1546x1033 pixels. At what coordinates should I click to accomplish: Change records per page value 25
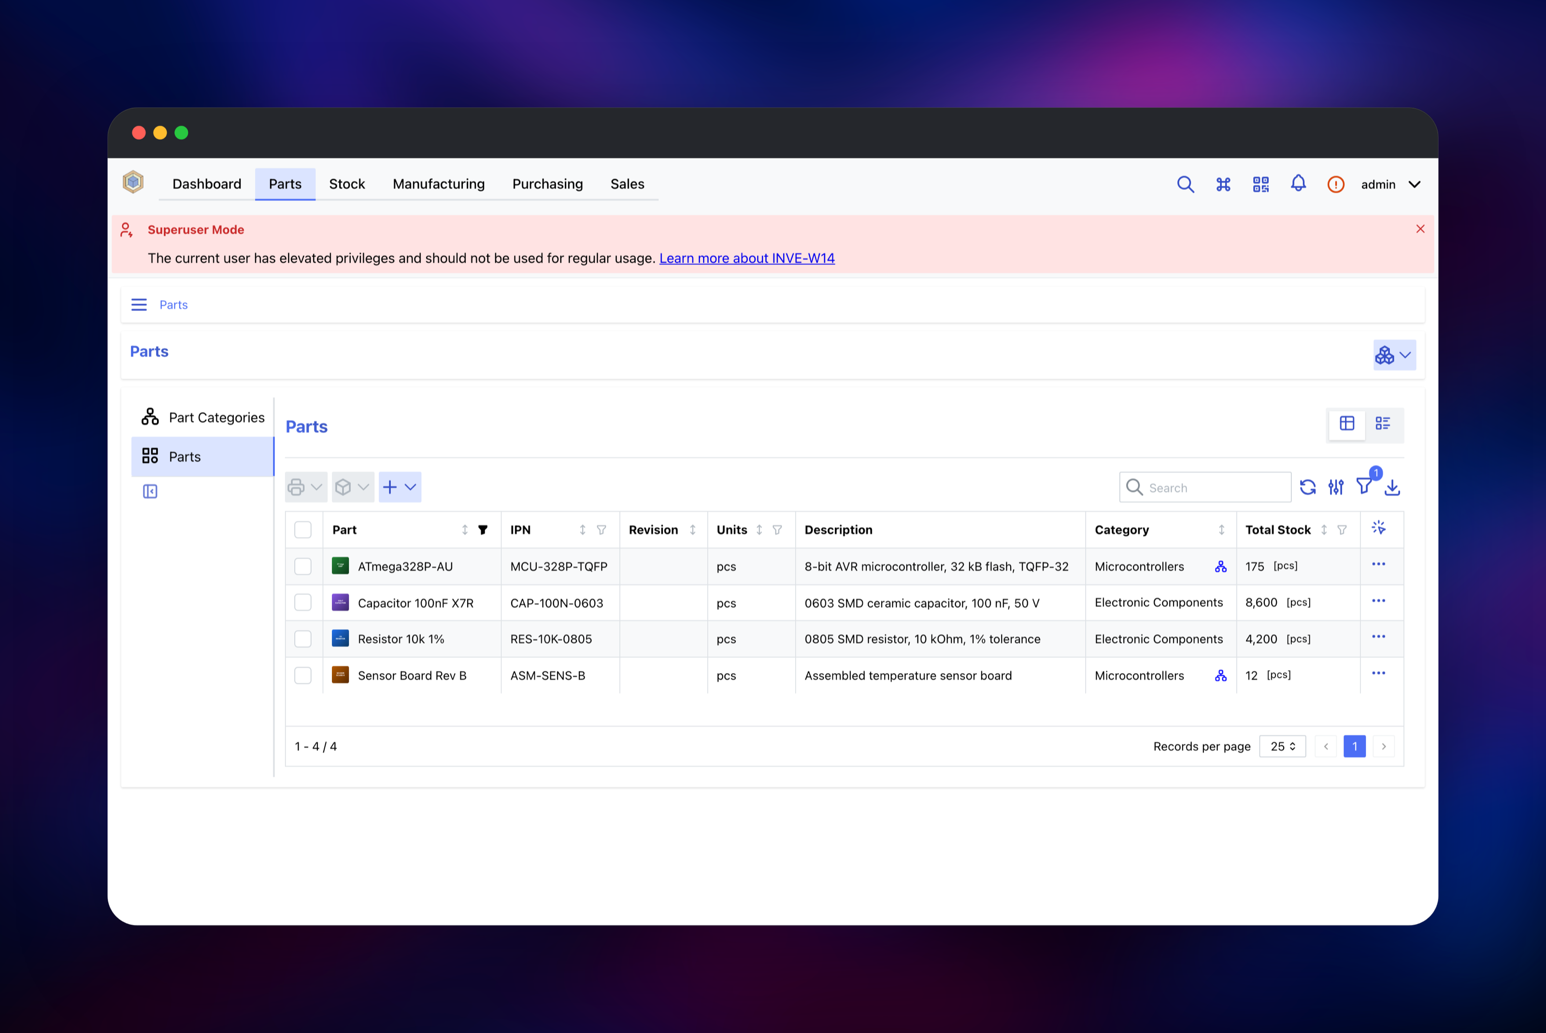(x=1282, y=747)
